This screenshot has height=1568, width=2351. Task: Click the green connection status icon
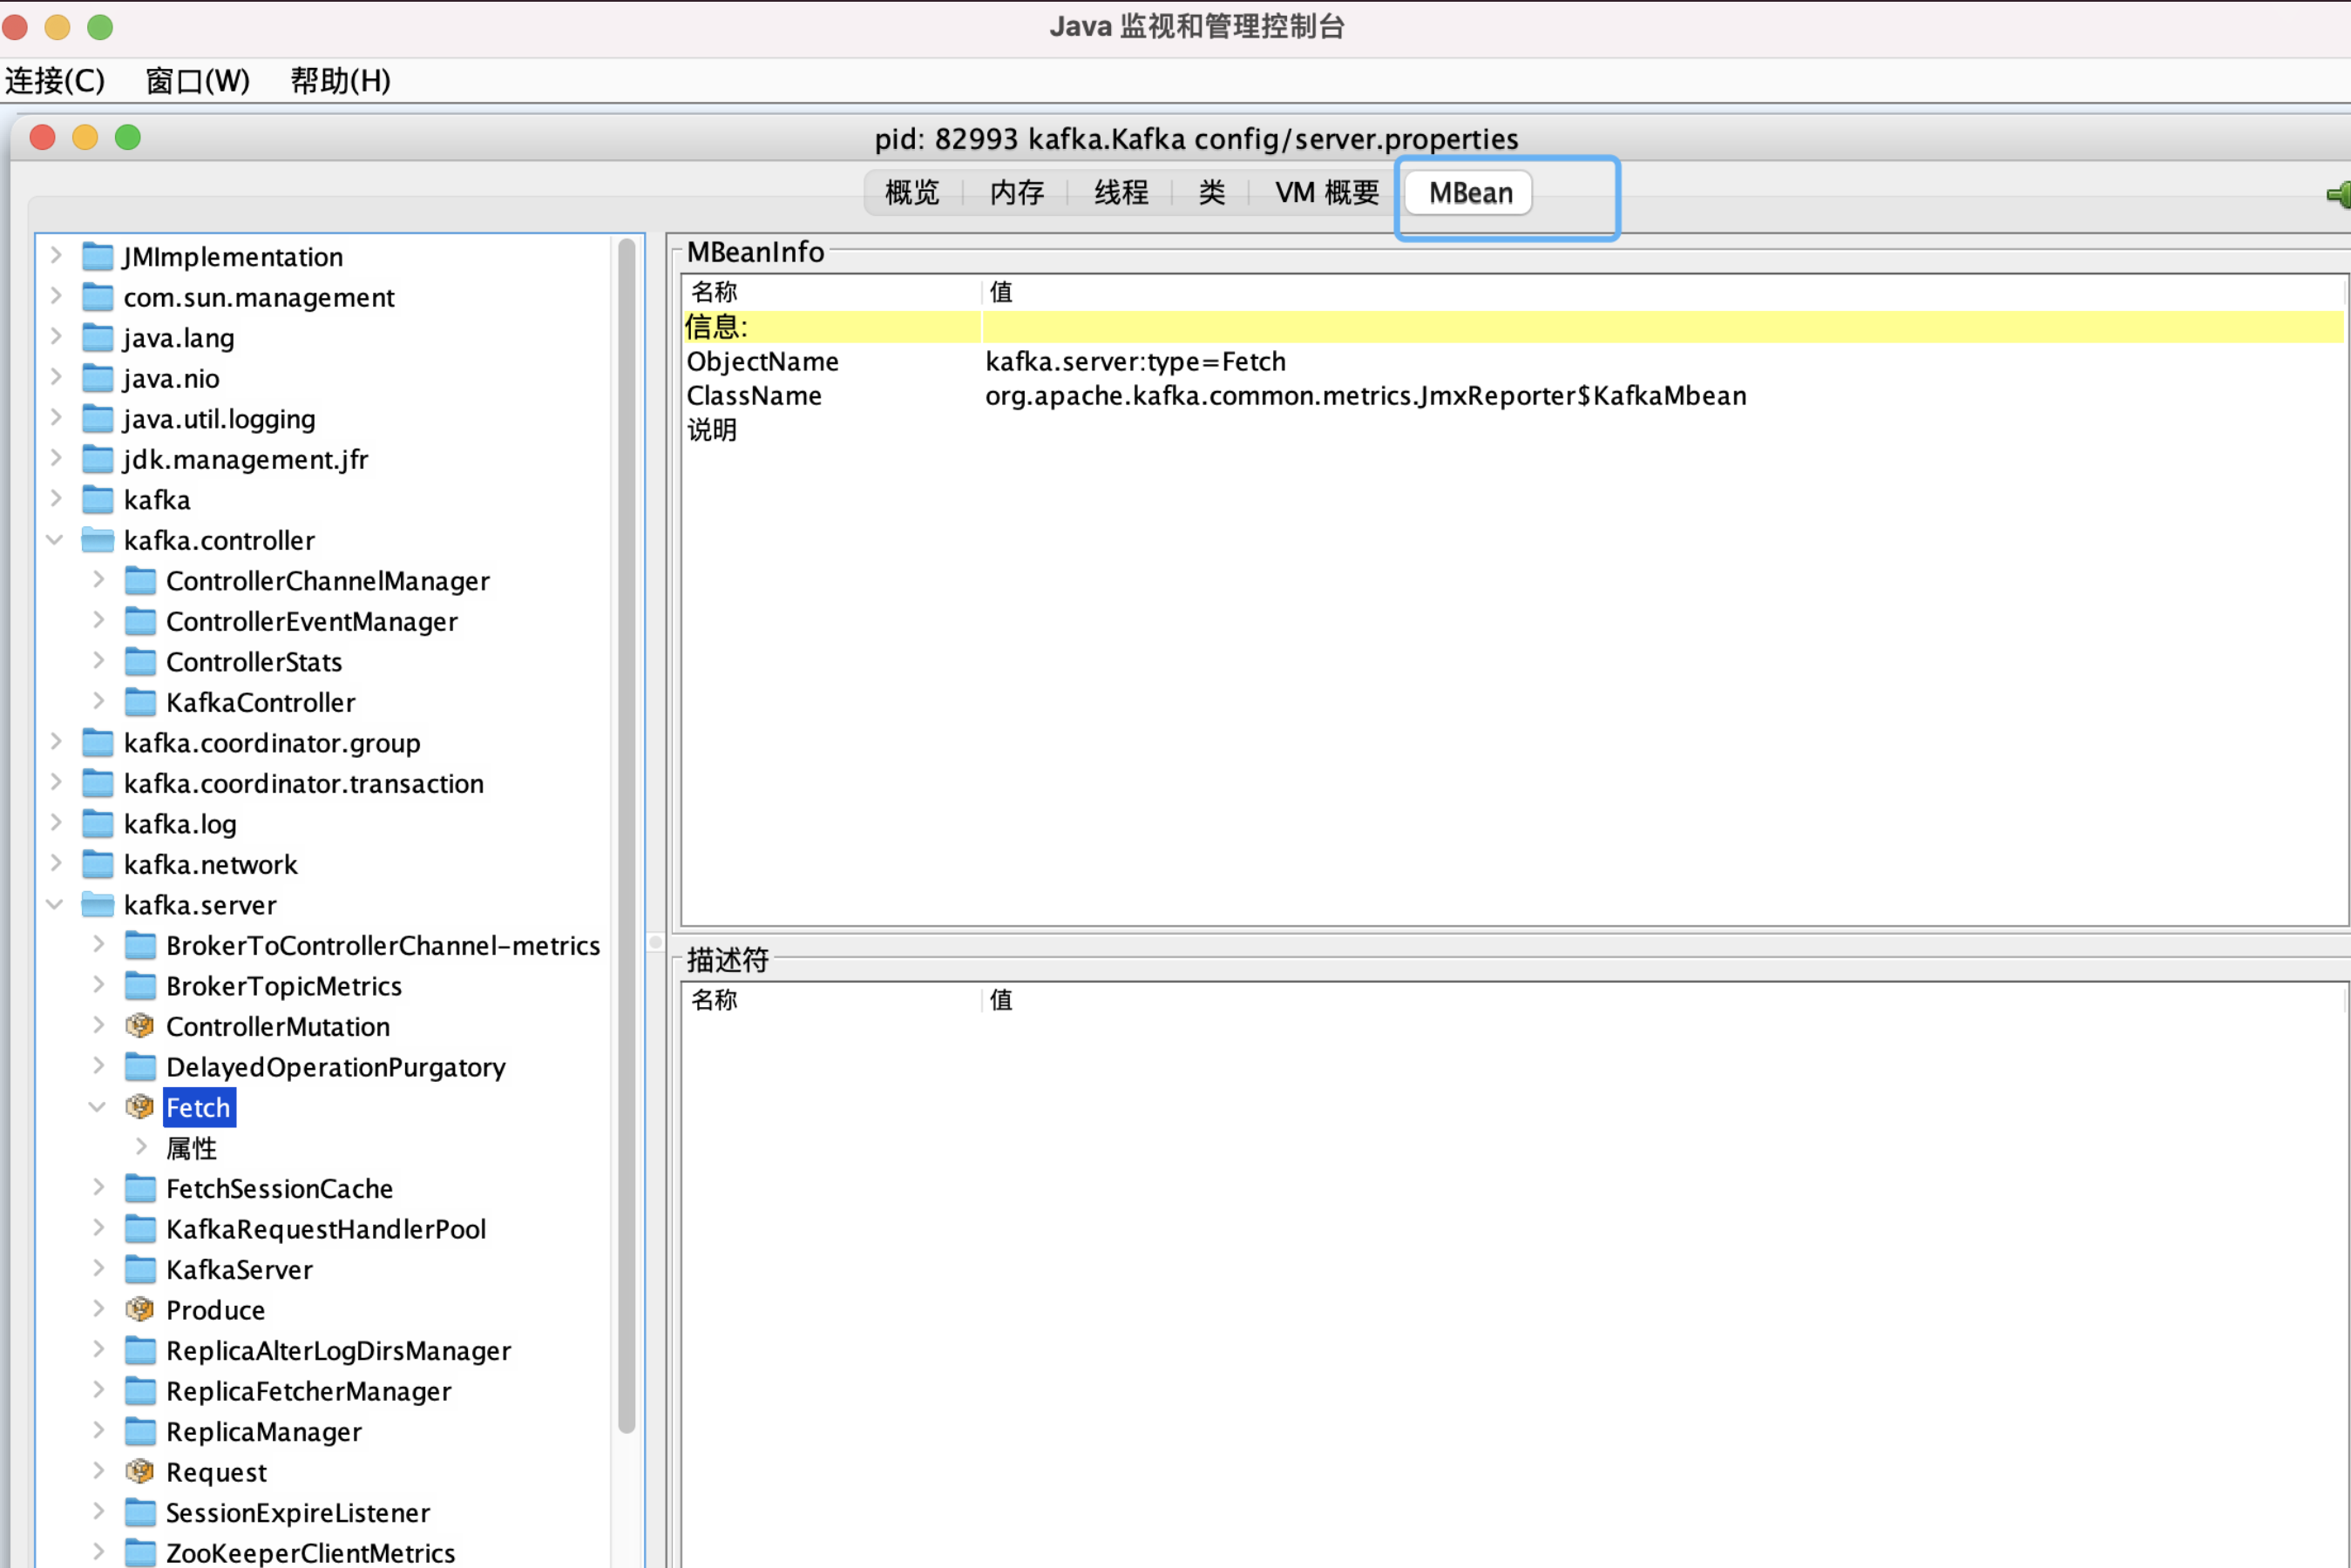pyautogui.click(x=2338, y=194)
